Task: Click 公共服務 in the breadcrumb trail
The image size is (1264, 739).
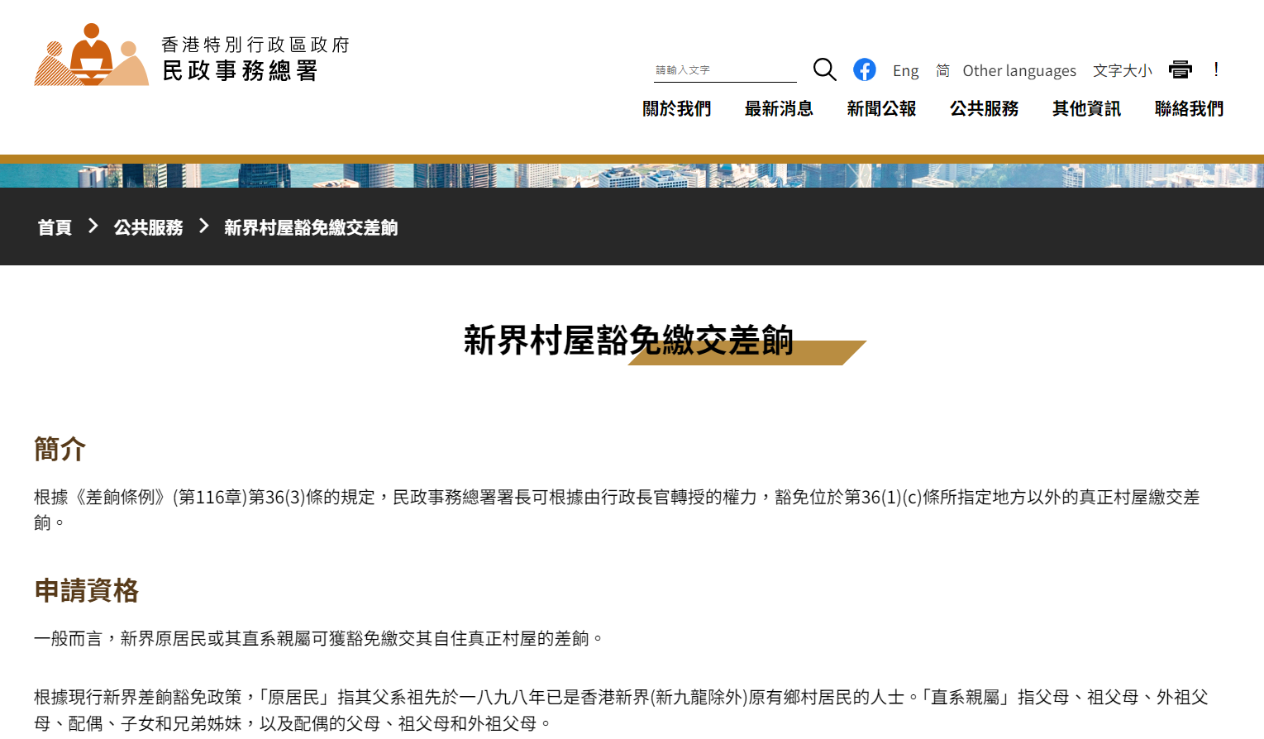Action: [148, 227]
